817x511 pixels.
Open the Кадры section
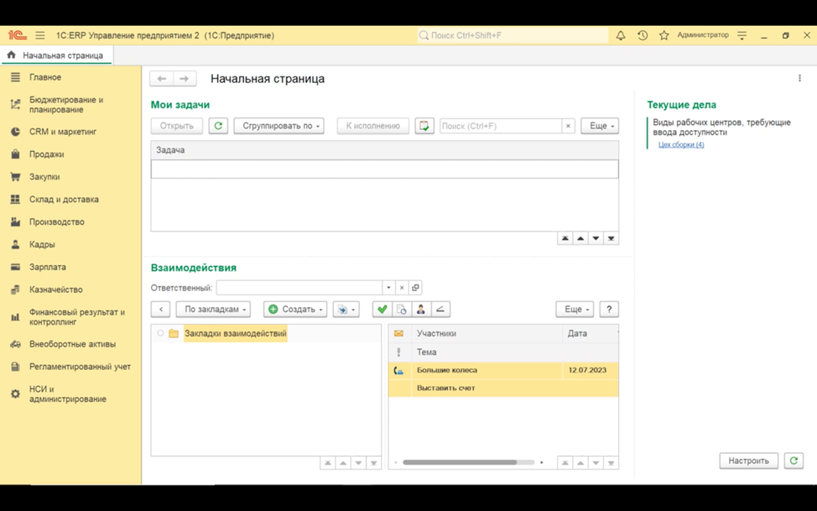(42, 244)
